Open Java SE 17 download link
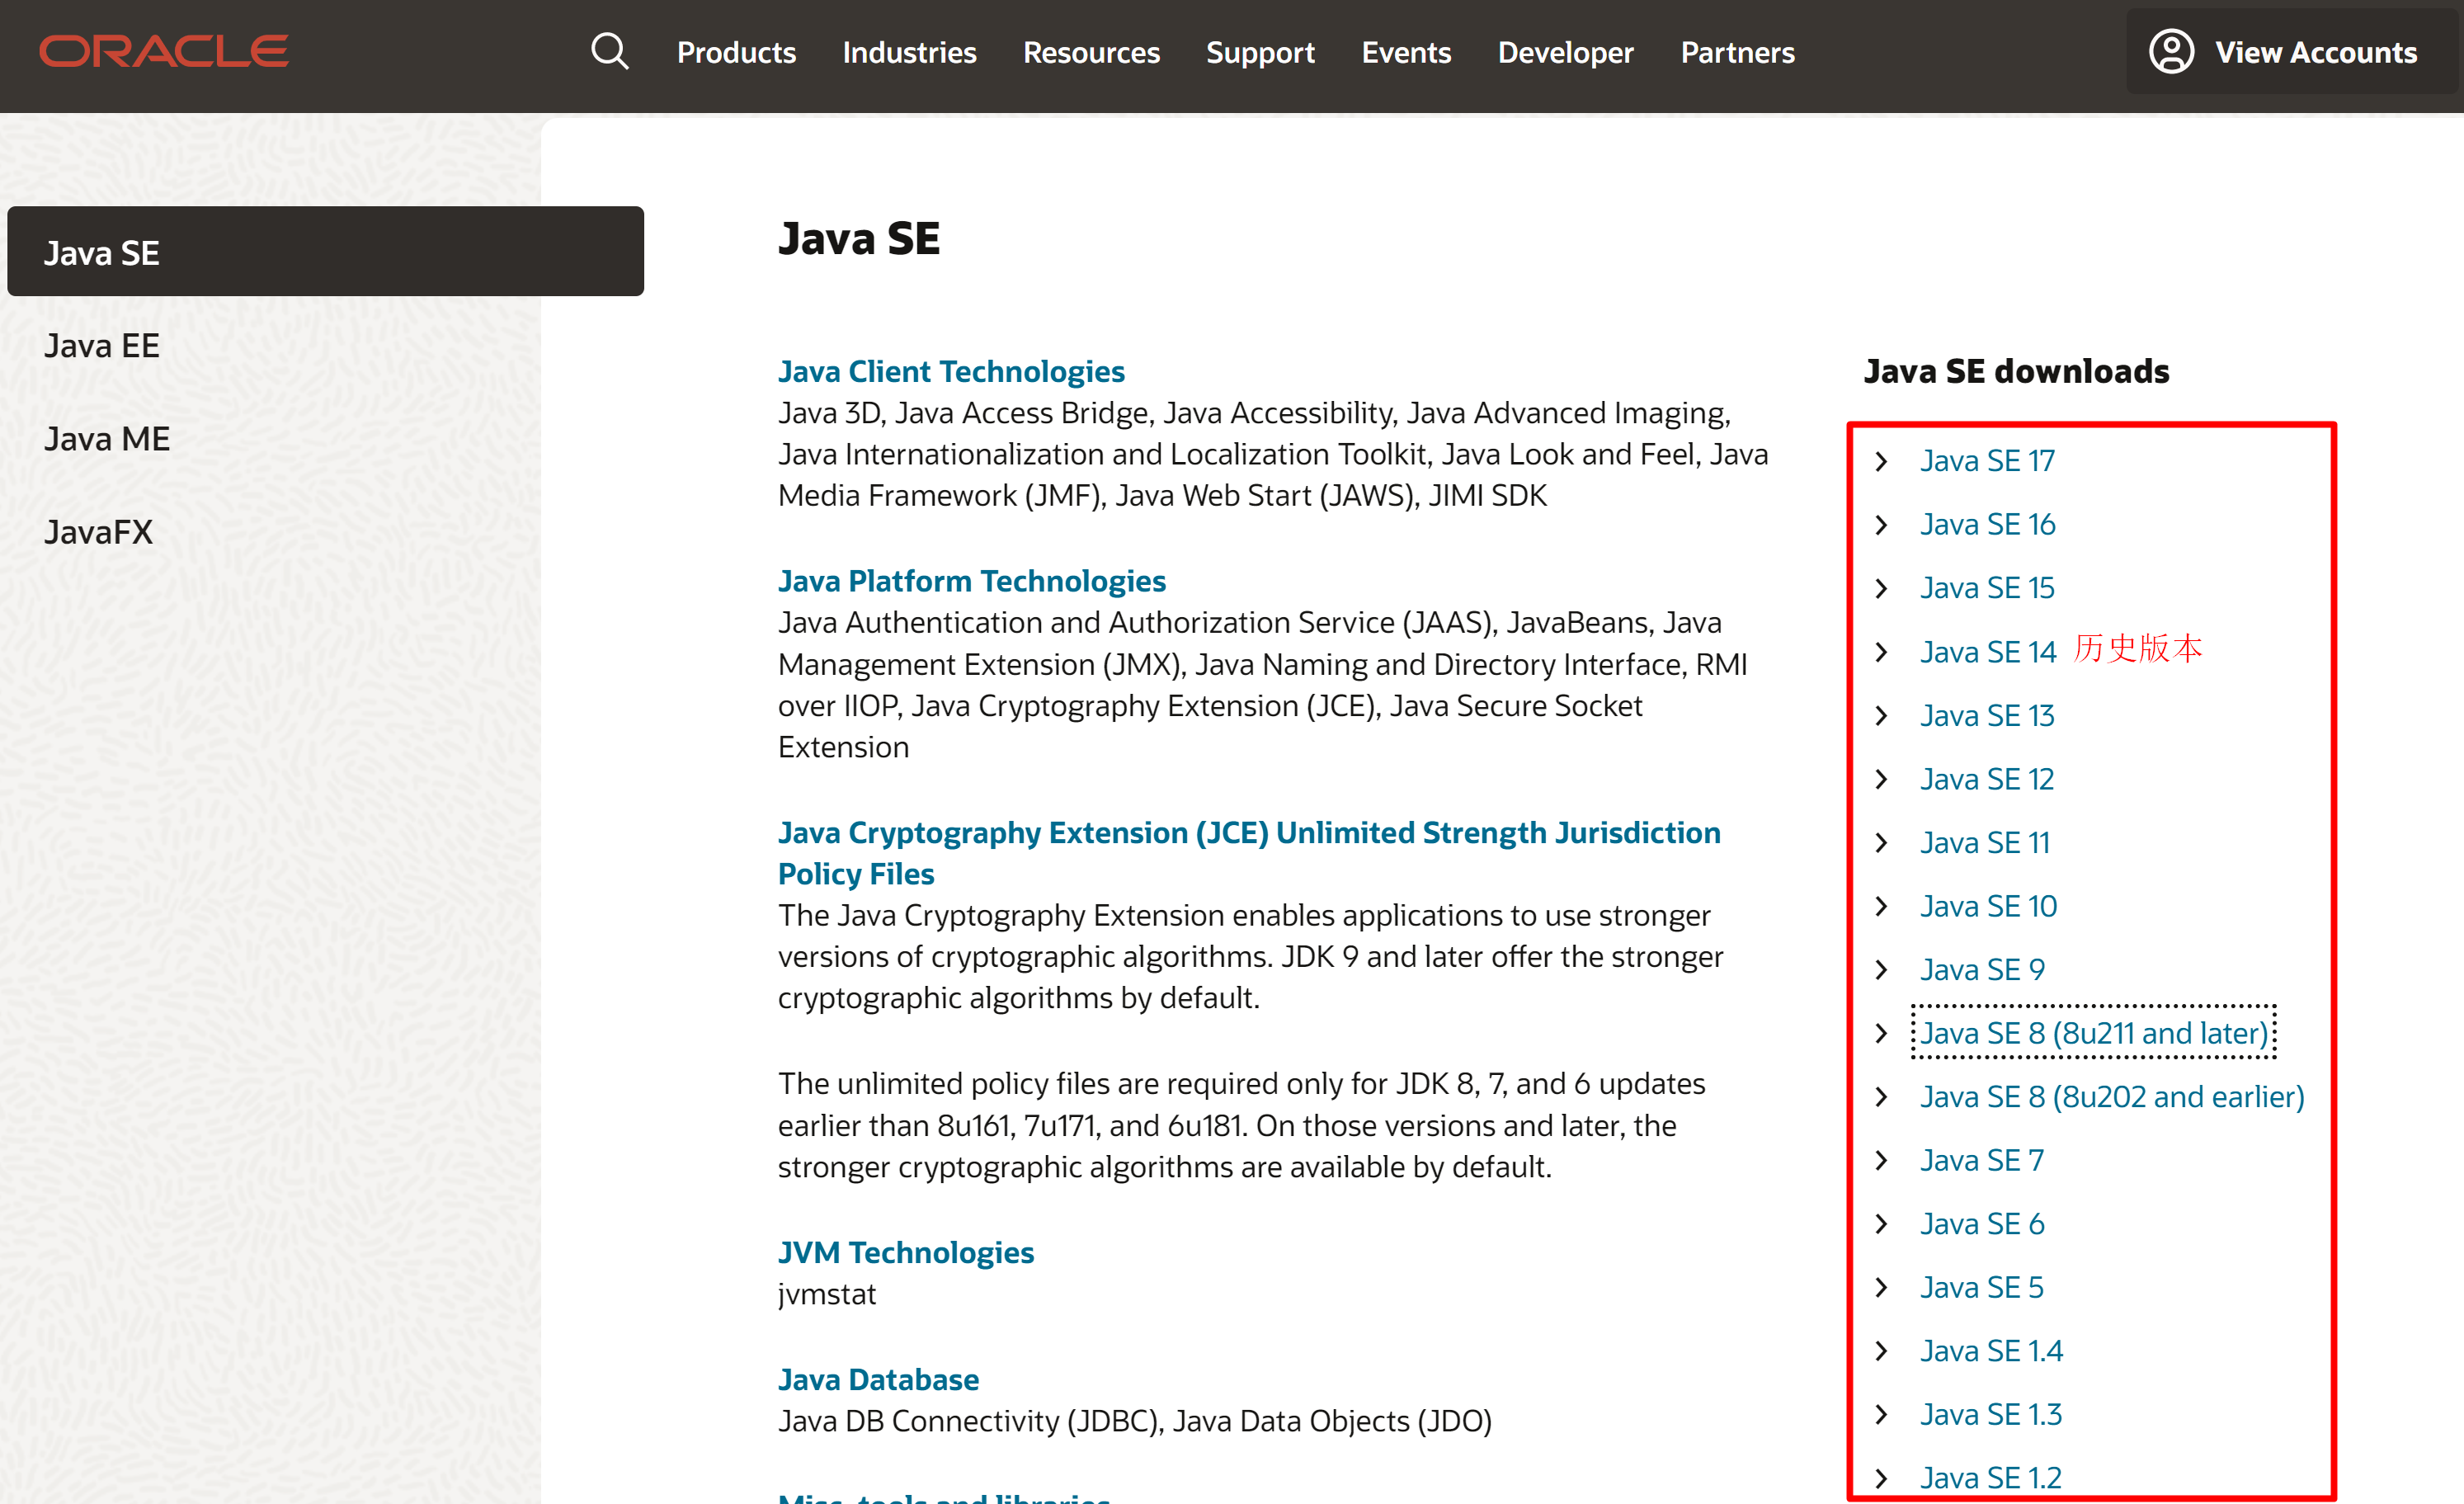The image size is (2464, 1504). [1987, 461]
